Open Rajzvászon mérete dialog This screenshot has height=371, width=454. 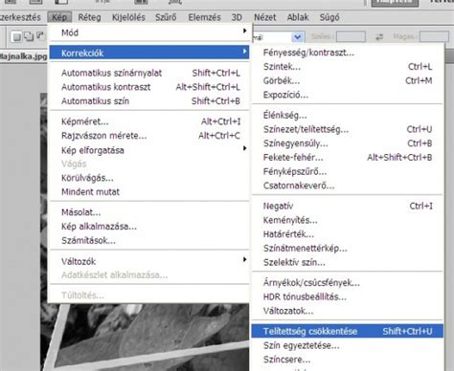click(x=149, y=136)
